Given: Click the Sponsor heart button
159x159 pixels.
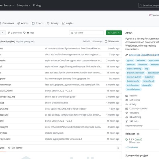Looking at the screenshot, I should (154, 15).
